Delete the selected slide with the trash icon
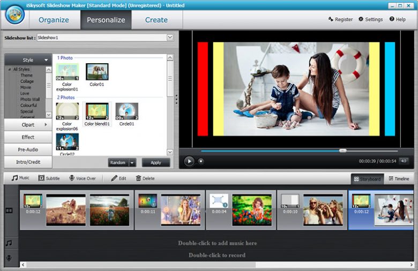This screenshot has height=271, width=418. 139,178
